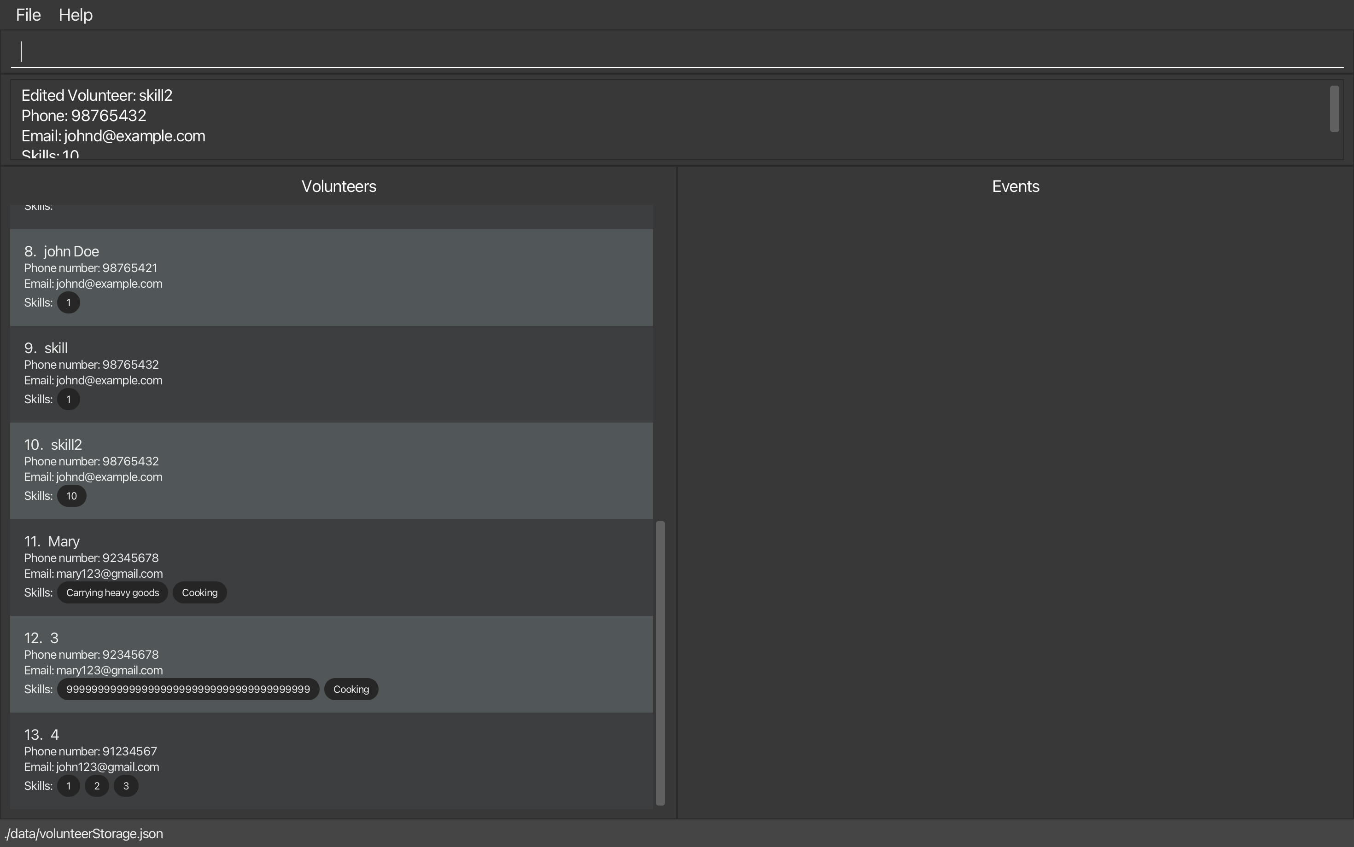This screenshot has height=847, width=1354.
Task: Click skill tag 3 on volunteer 13
Action: [126, 786]
